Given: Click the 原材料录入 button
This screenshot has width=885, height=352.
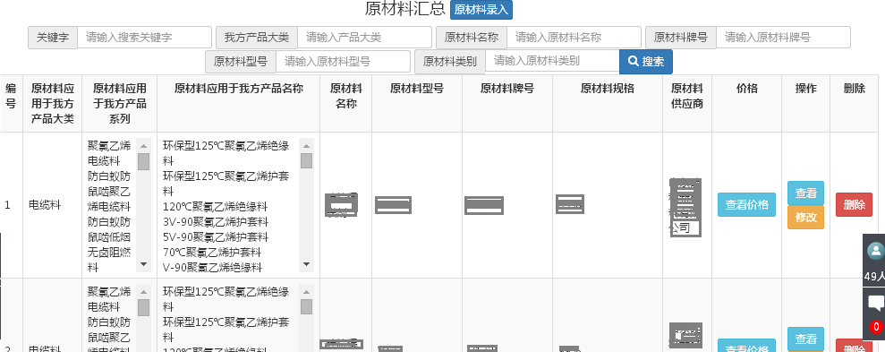Looking at the screenshot, I should (x=481, y=10).
